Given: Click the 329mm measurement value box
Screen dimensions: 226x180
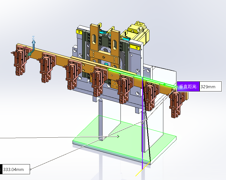Looking at the screenshot, I should [x=210, y=87].
